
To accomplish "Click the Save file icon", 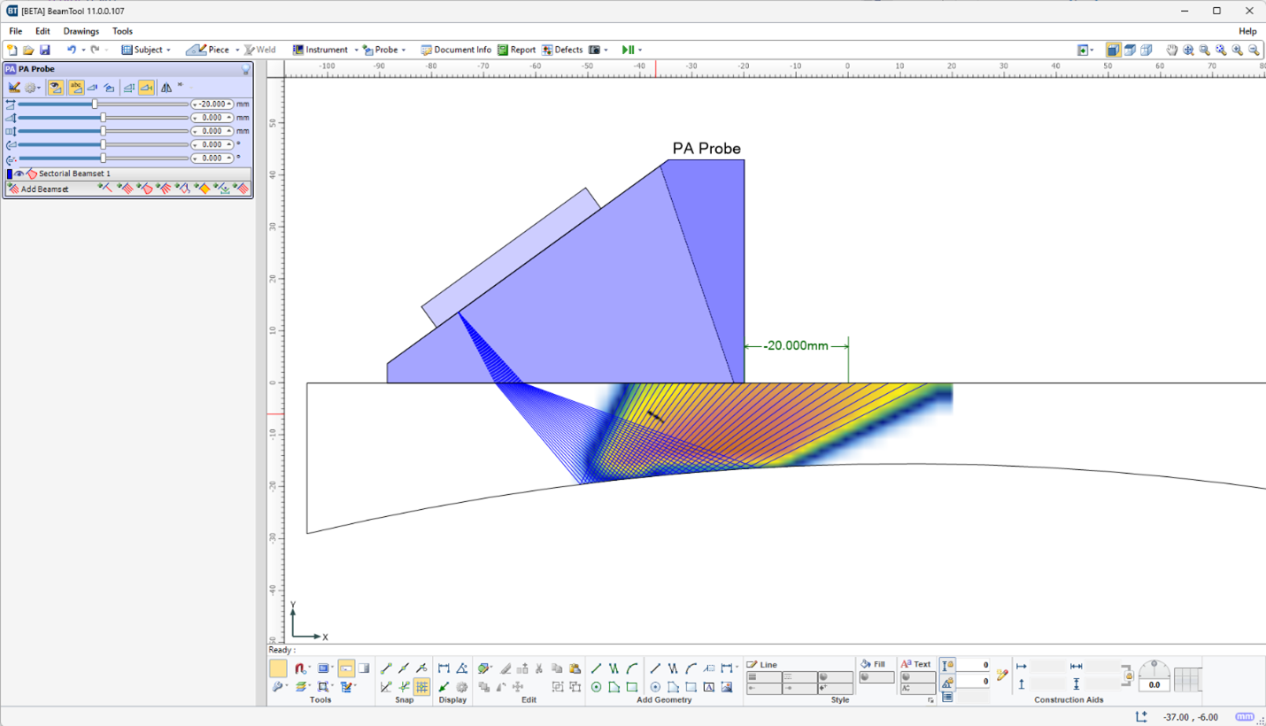I will [45, 50].
